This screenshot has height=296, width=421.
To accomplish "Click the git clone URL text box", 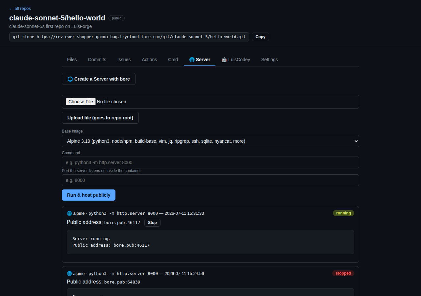I will pos(129,37).
